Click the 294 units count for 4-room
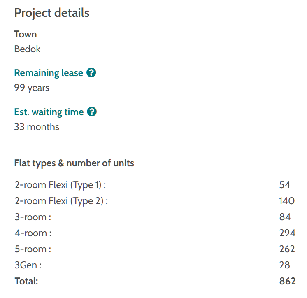Screen dimensions: 307x298 287,233
